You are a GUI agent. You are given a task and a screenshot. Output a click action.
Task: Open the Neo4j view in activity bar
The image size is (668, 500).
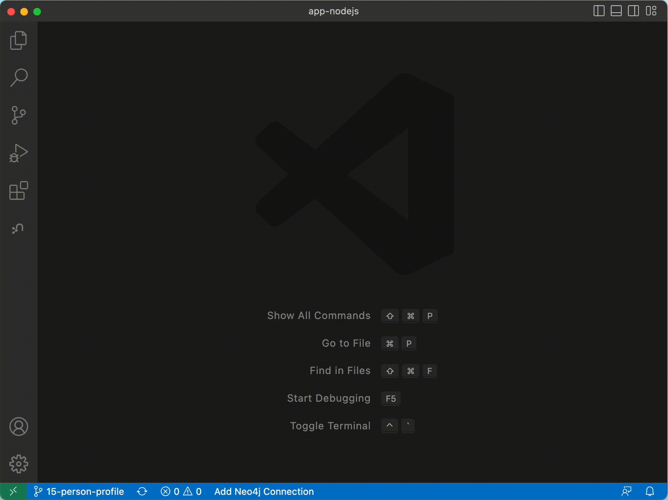18,228
